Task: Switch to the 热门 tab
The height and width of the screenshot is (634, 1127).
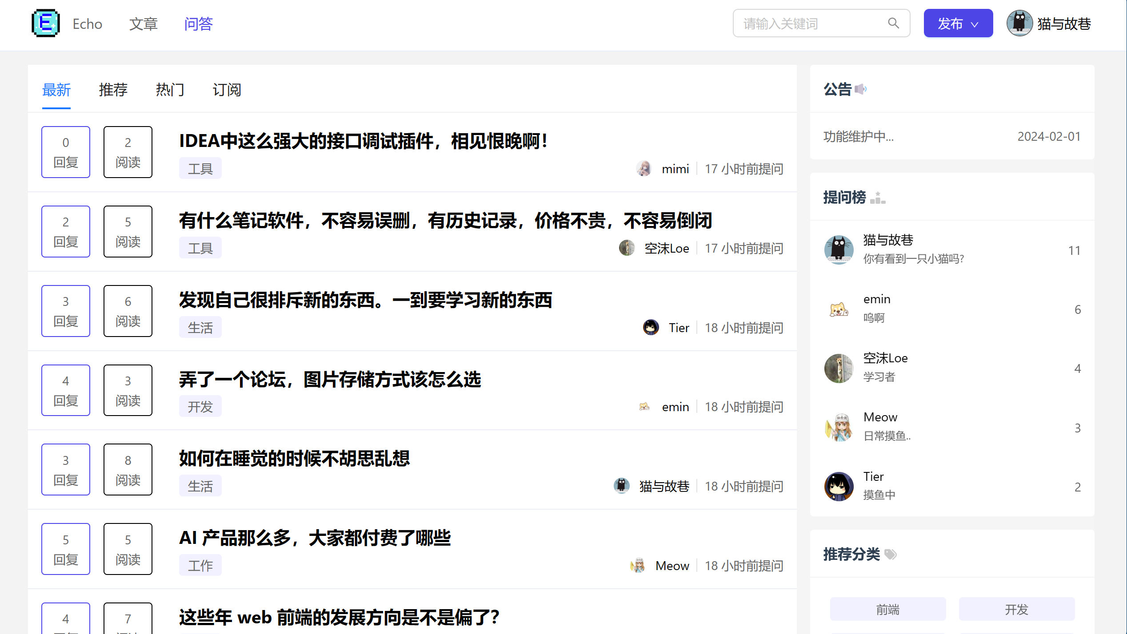Action: (170, 90)
